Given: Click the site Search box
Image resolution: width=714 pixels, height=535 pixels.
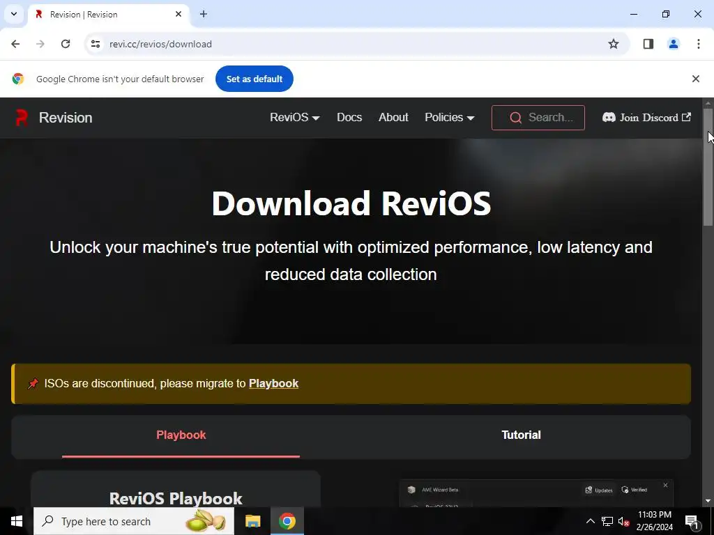Looking at the screenshot, I should (538, 117).
